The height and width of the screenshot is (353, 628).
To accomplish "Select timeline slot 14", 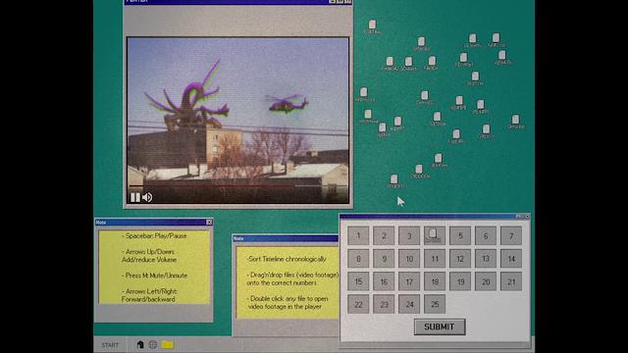I will pos(511,259).
